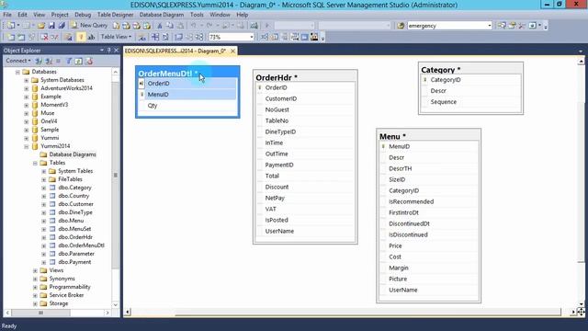The image size is (588, 331).
Task: Click the View Page Breaks icon
Action: pos(155,37)
